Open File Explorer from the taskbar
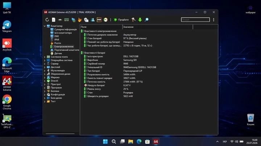 130,142
